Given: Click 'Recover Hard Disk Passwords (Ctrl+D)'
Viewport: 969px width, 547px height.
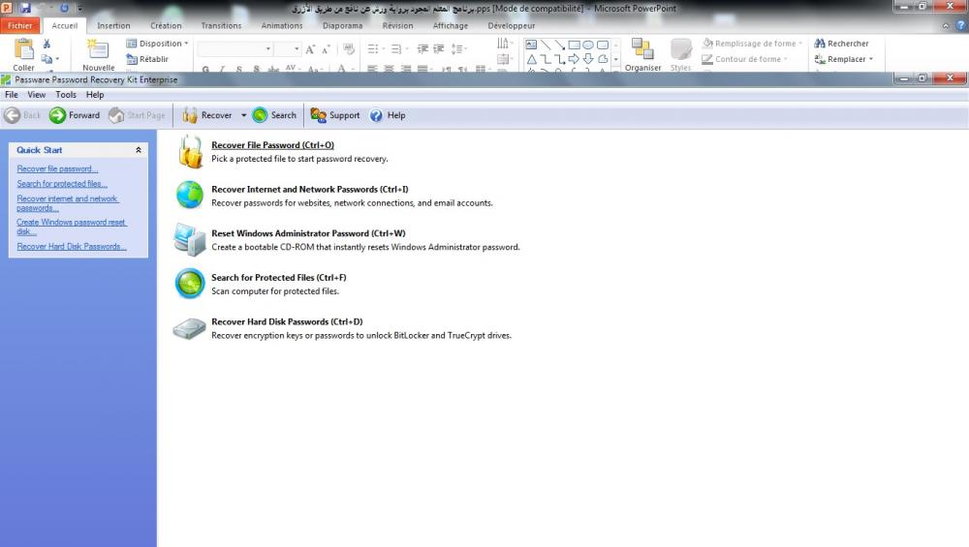Looking at the screenshot, I should click(287, 321).
